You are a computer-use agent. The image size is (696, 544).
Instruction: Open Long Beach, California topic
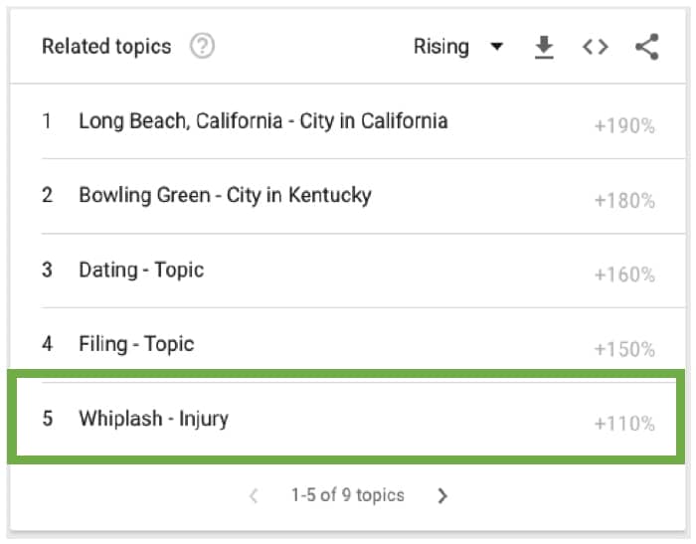(263, 121)
